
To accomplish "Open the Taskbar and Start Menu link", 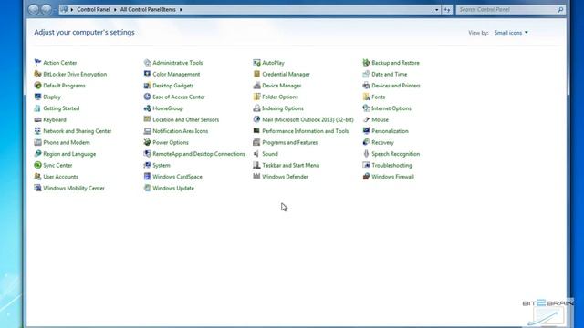I will pos(290,165).
